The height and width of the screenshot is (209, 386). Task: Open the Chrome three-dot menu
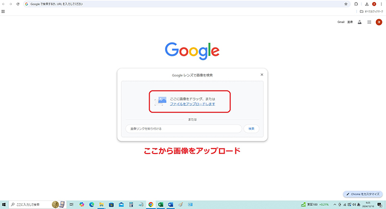[x=381, y=4]
